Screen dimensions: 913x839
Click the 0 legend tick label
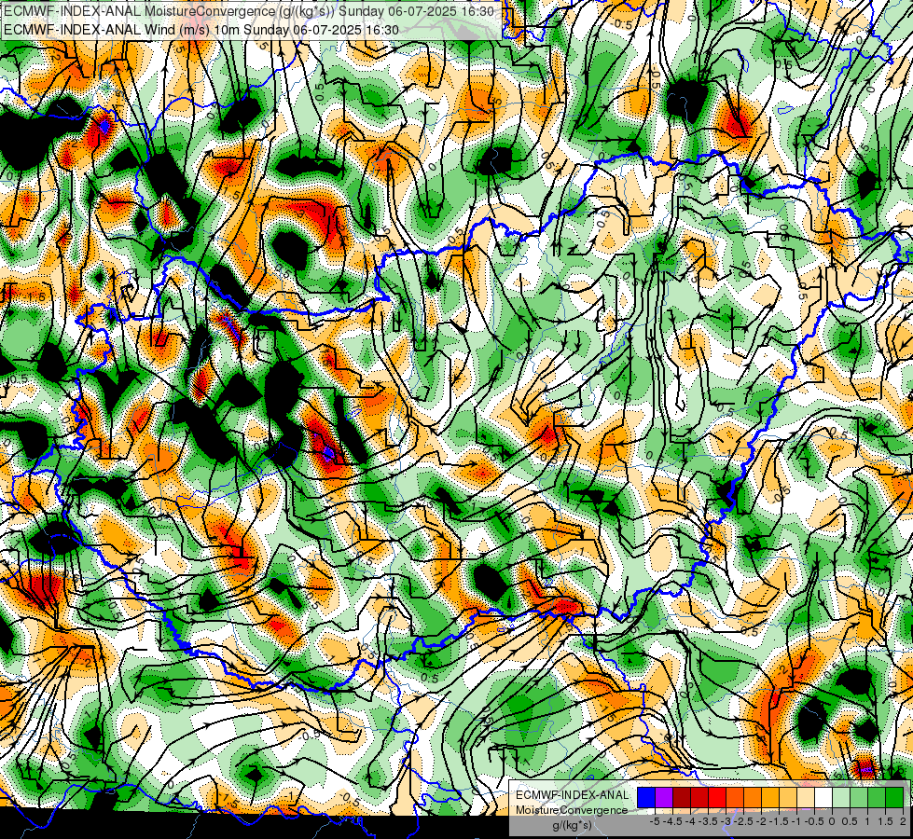coord(833,821)
